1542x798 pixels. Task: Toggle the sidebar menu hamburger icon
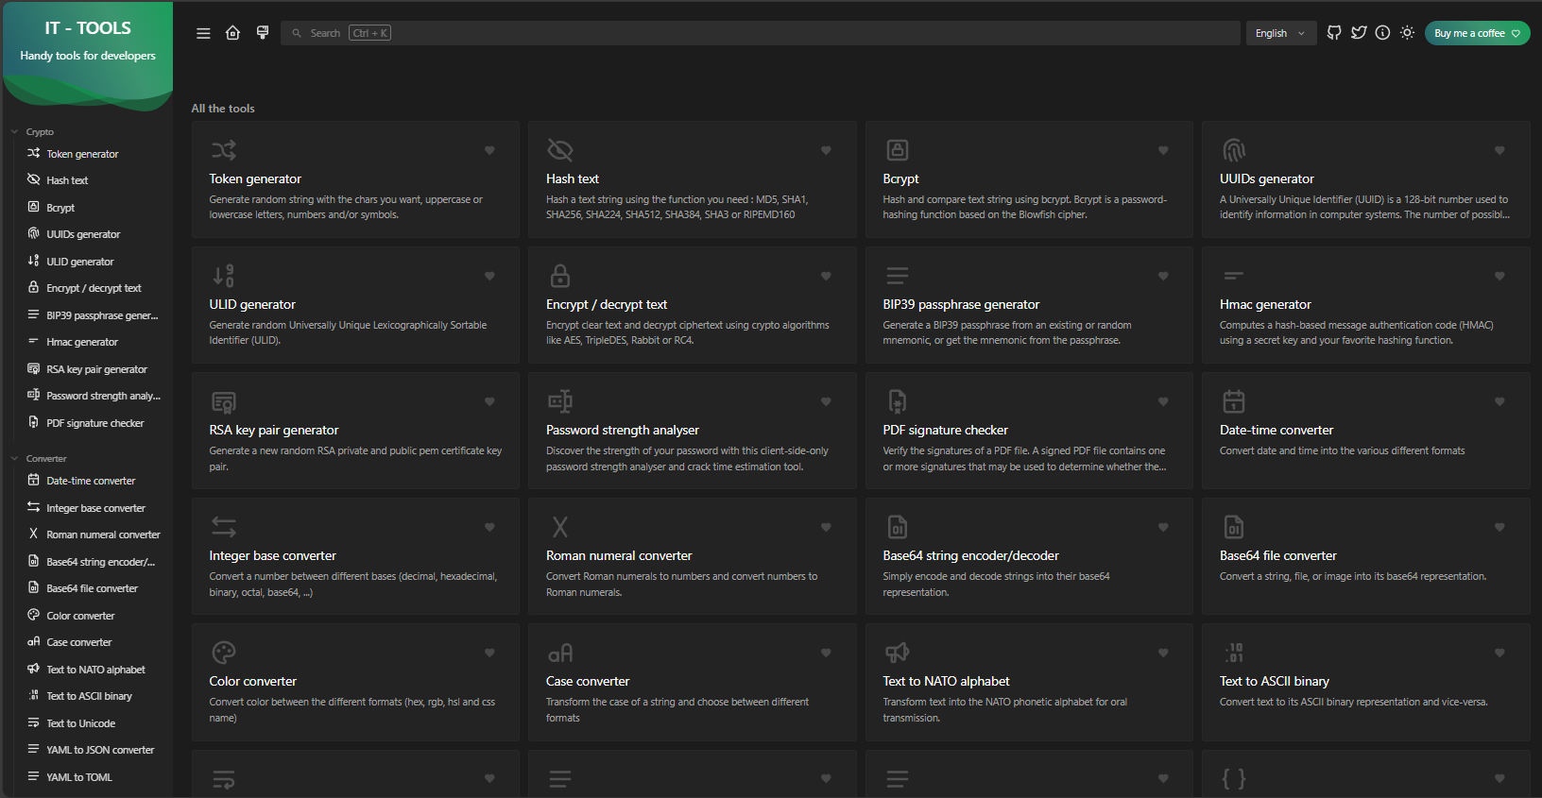pos(203,33)
